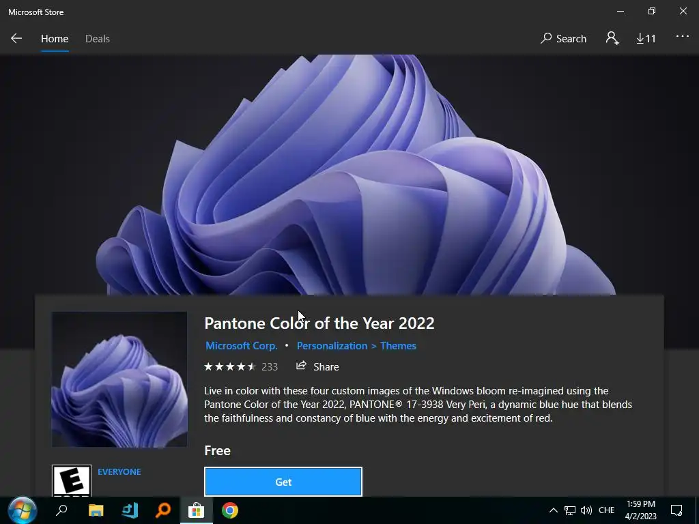Open the notification center icon

676,510
